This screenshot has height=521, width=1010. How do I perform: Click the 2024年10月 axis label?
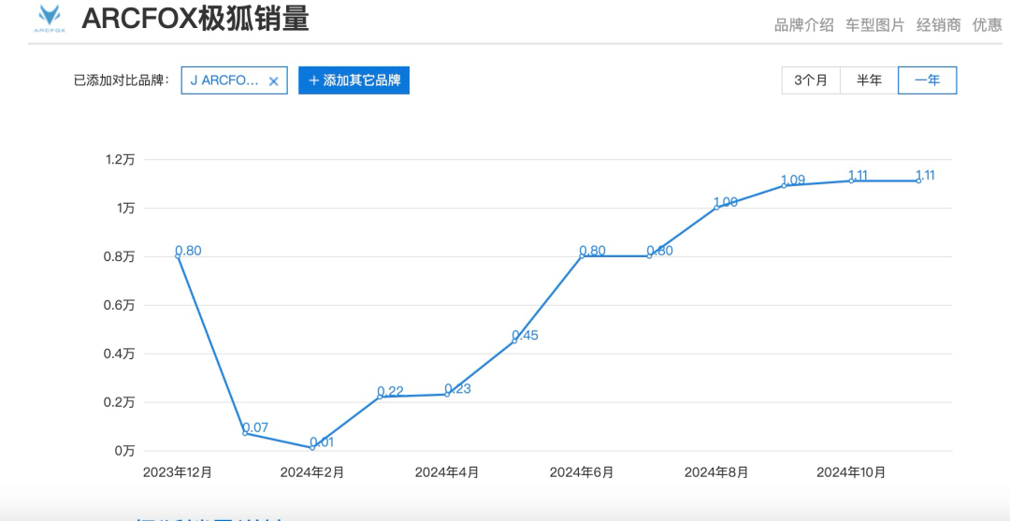[x=851, y=472]
